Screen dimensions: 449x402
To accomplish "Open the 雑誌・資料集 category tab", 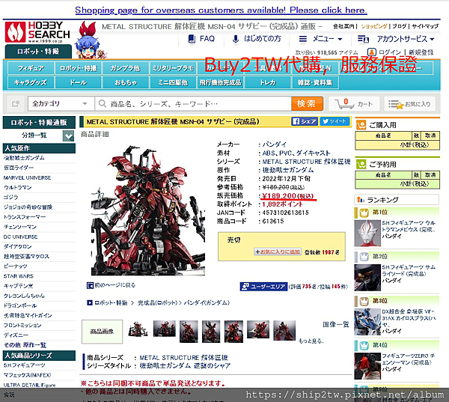I will click(x=315, y=82).
